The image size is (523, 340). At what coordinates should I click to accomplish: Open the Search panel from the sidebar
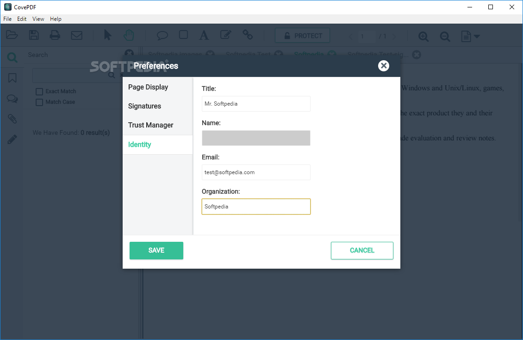(12, 58)
